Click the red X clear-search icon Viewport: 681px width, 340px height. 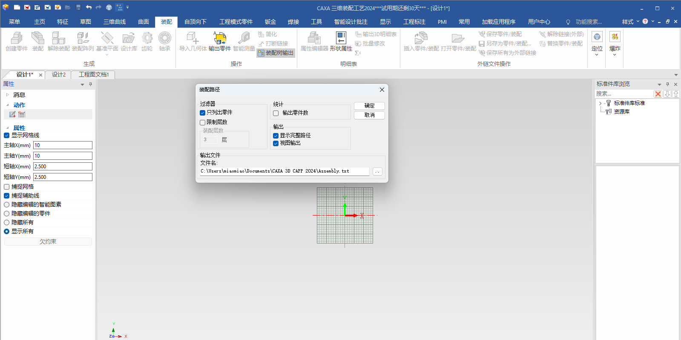click(658, 94)
